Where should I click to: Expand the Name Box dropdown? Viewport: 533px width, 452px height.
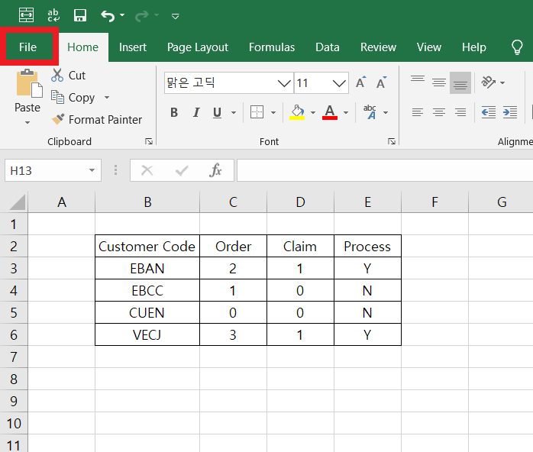92,170
